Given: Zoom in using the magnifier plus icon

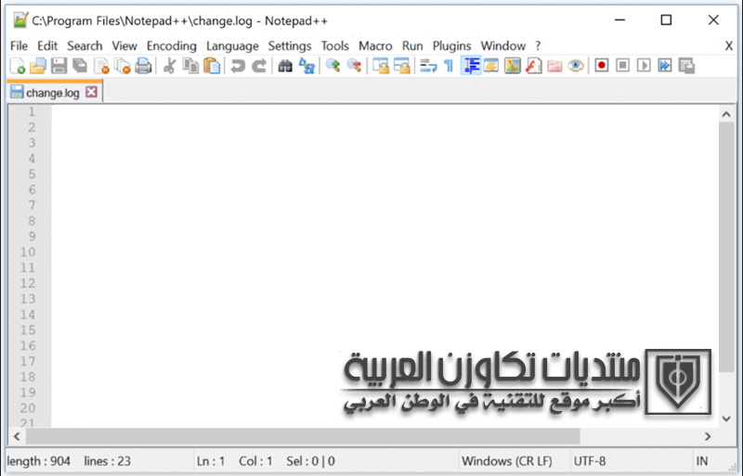Looking at the screenshot, I should click(333, 66).
